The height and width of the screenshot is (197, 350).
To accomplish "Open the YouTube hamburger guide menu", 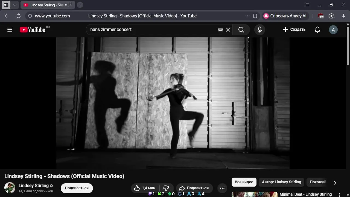I will pyautogui.click(x=10, y=30).
